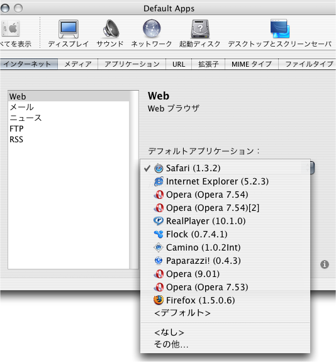Screen dimensions: 336x362
Task: Click the info (i) icon
Action: [325, 264]
